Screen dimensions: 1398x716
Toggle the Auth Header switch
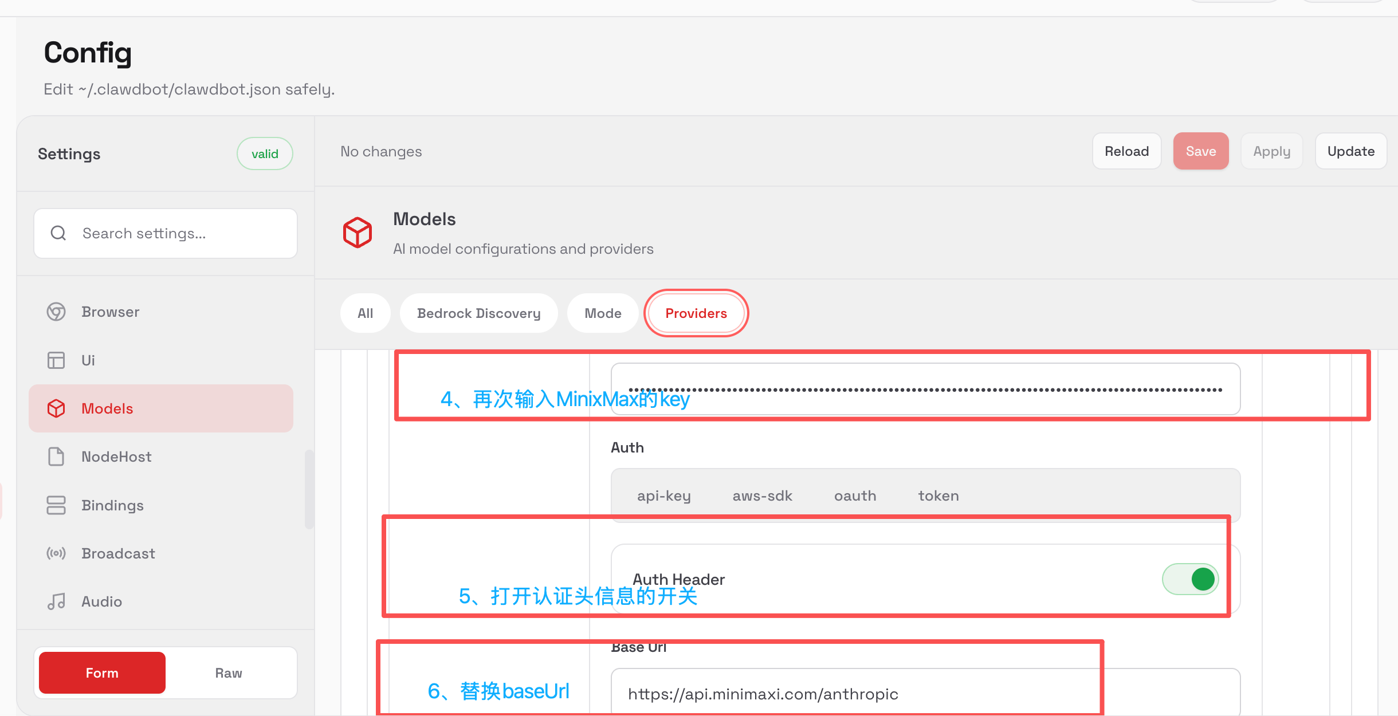coord(1190,579)
